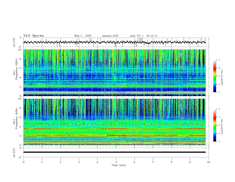The width and height of the screenshot is (235, 182).
Task: Click the date label Mar.1, 2025
Action: (x=83, y=36)
